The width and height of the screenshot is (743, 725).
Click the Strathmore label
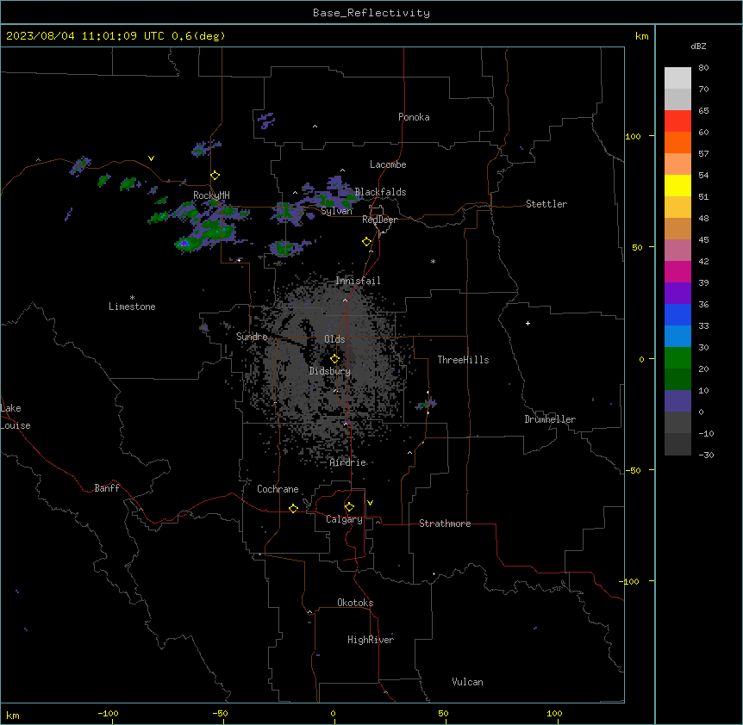tap(445, 524)
